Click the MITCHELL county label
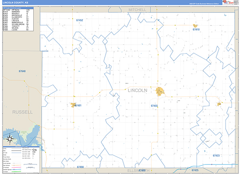The height and width of the screenshot is (174, 240). pyautogui.click(x=137, y=10)
